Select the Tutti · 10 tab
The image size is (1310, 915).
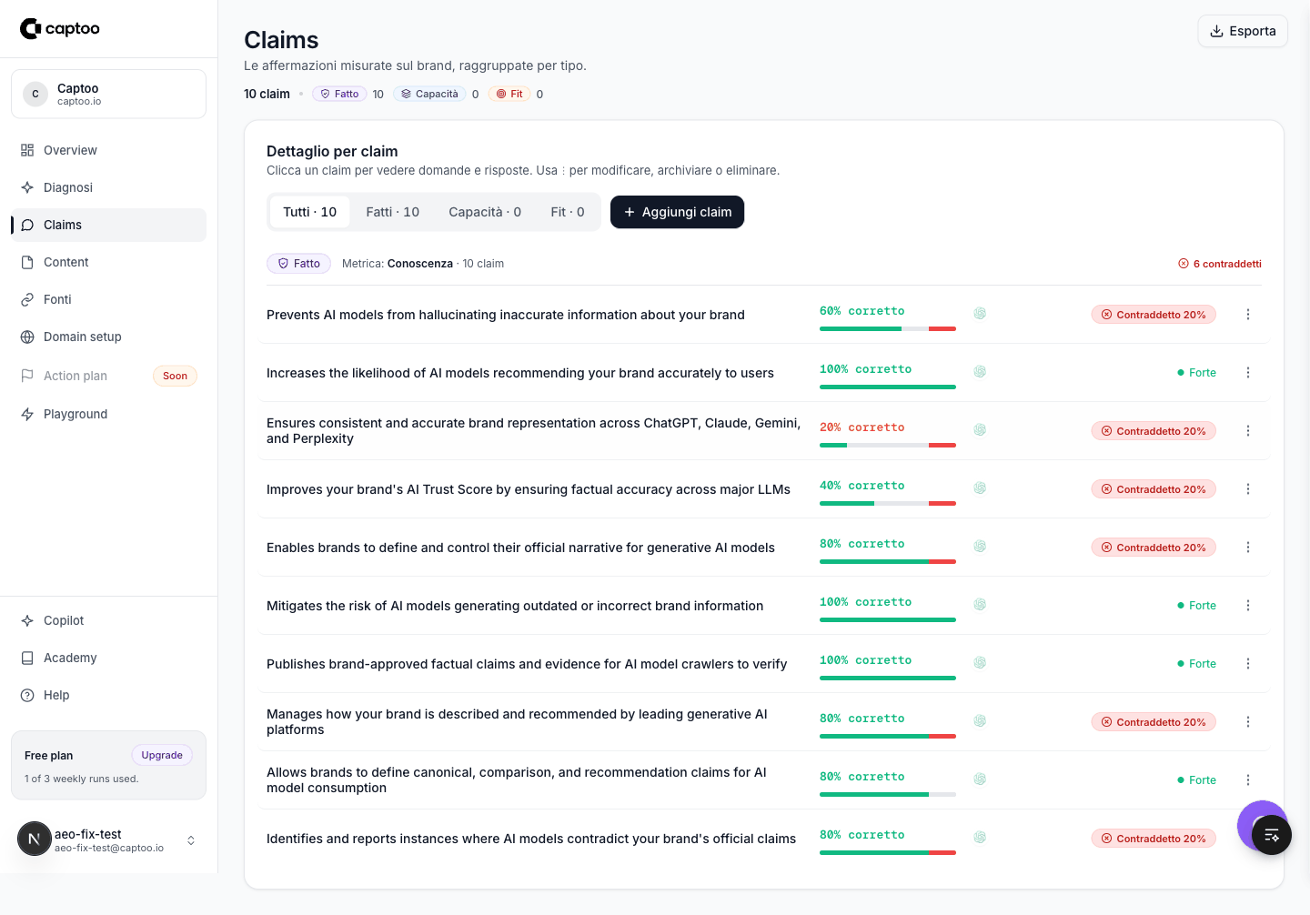pos(309,212)
